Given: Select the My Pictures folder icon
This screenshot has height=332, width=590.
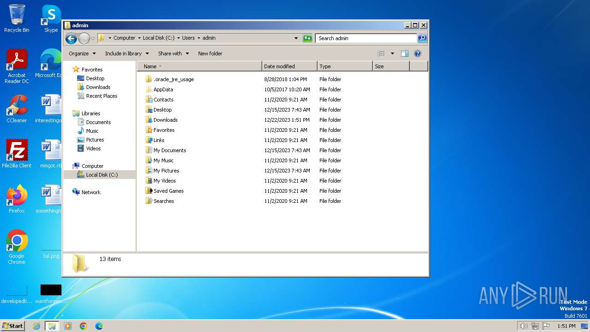Looking at the screenshot, I should click(148, 171).
